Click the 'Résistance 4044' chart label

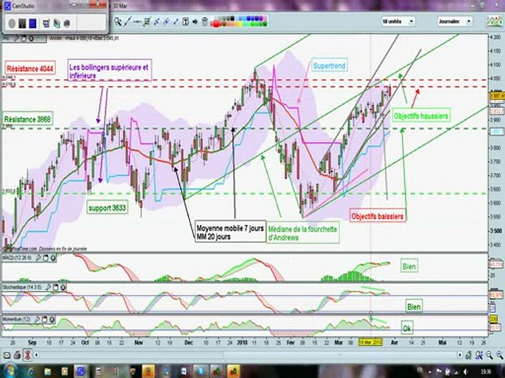click(30, 68)
